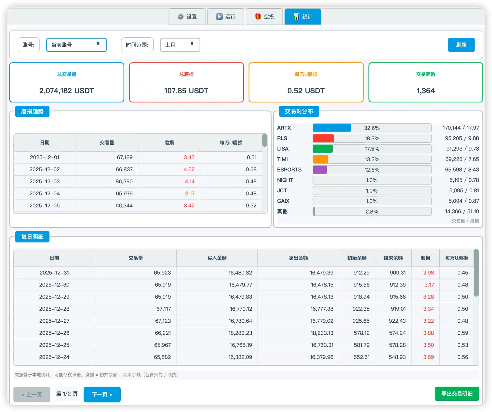Go to next page with 下一页

tap(102, 394)
